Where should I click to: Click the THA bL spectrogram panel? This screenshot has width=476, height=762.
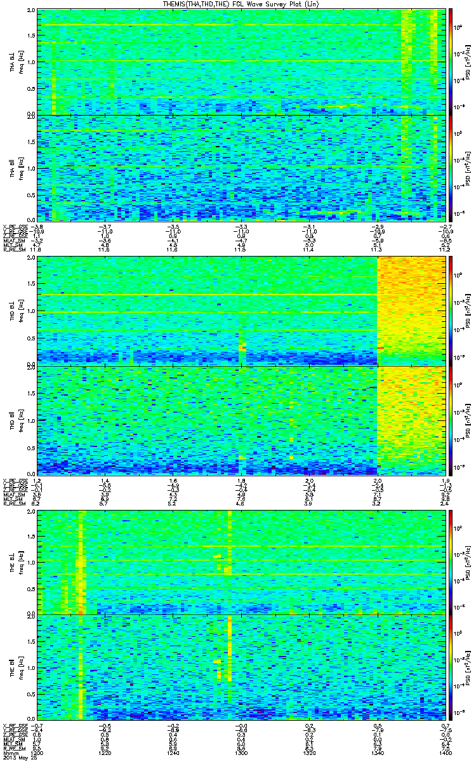pyautogui.click(x=241, y=62)
